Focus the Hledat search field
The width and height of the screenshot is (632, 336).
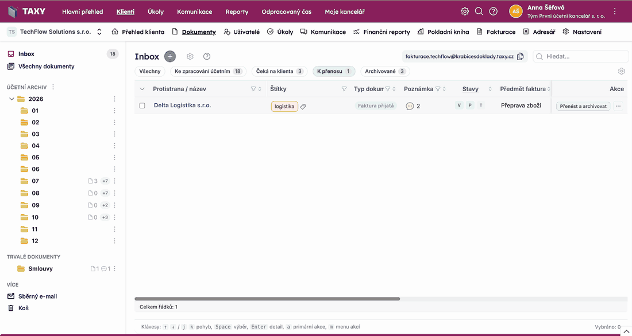click(581, 57)
